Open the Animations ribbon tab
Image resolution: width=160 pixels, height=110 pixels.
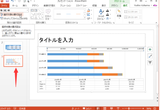[x=65, y=6]
